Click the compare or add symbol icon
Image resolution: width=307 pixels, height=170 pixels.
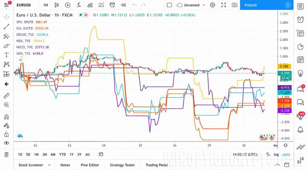67,5
